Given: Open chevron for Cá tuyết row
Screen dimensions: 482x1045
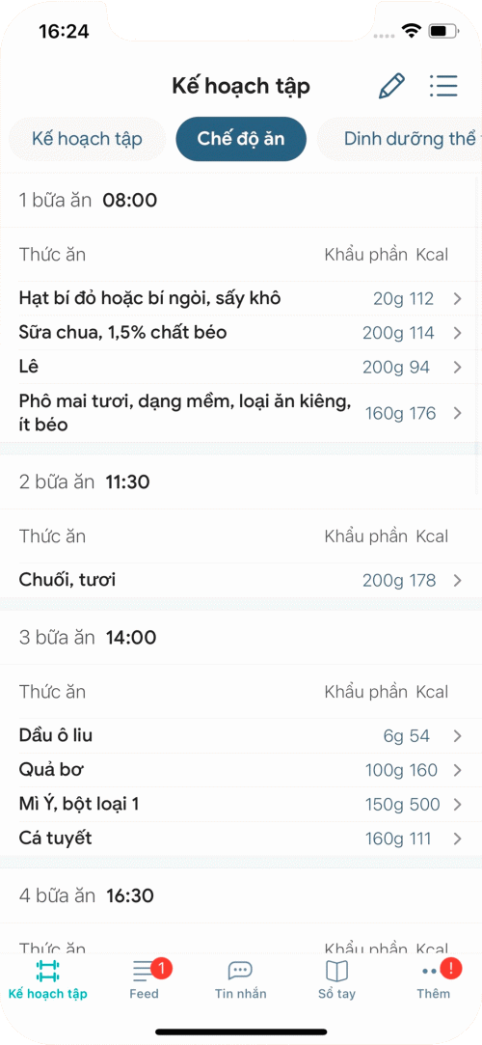Looking at the screenshot, I should tap(457, 839).
